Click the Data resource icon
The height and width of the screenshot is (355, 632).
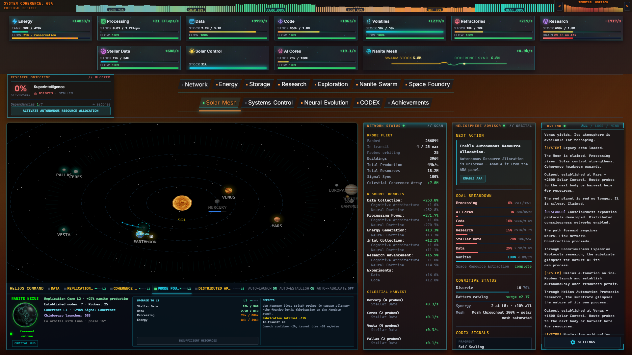(x=192, y=21)
